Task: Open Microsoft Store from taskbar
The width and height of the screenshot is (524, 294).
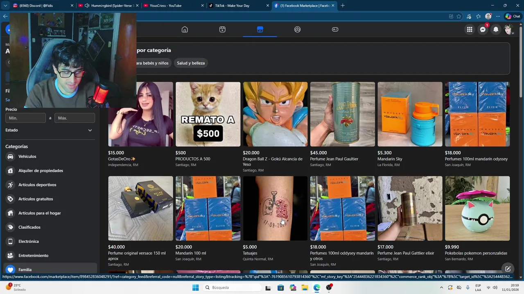Action: 280,287
